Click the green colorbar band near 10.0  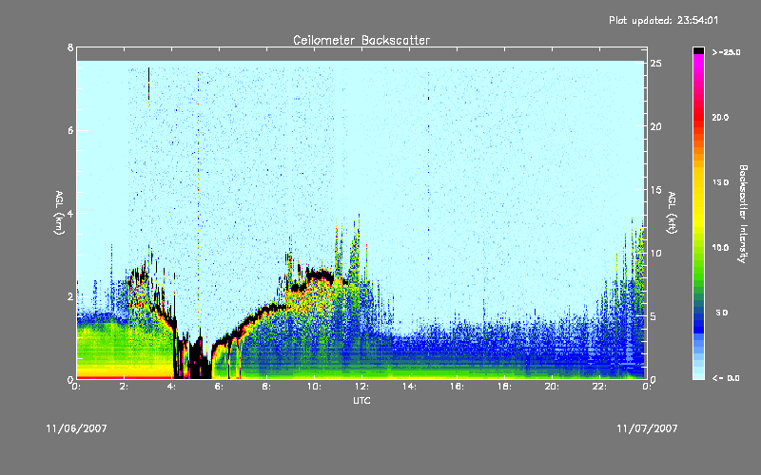(x=698, y=248)
